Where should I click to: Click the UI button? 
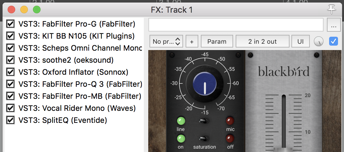point(300,41)
